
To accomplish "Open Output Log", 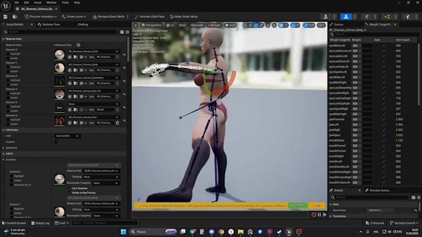I will 40,223.
